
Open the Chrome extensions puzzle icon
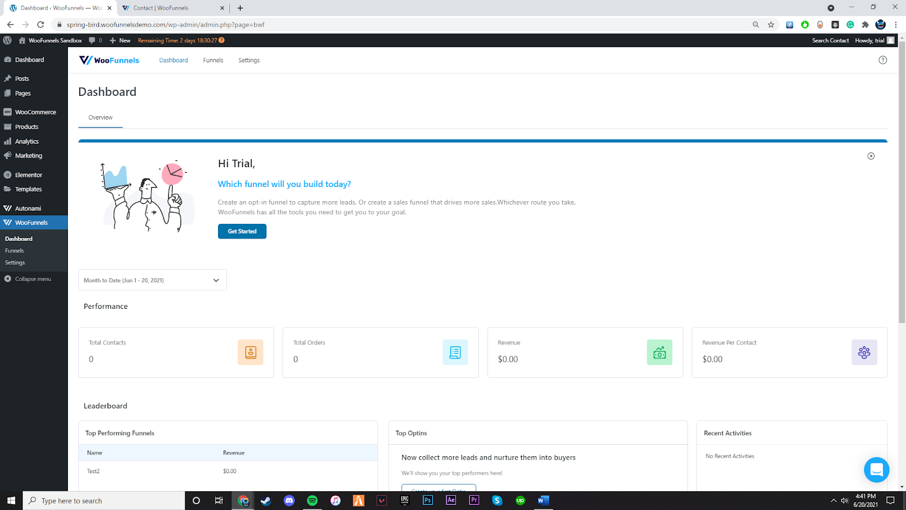865,24
